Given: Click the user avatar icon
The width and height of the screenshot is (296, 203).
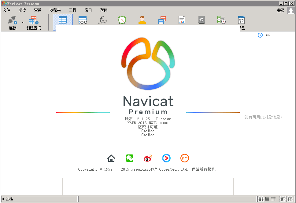Looking at the screenshot, I should [x=291, y=11].
